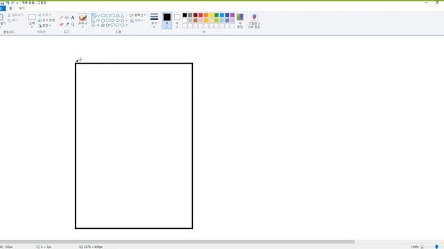Choose the Curve shape in shapes gallery
Screen dimensions: 444x249
click(99, 15)
